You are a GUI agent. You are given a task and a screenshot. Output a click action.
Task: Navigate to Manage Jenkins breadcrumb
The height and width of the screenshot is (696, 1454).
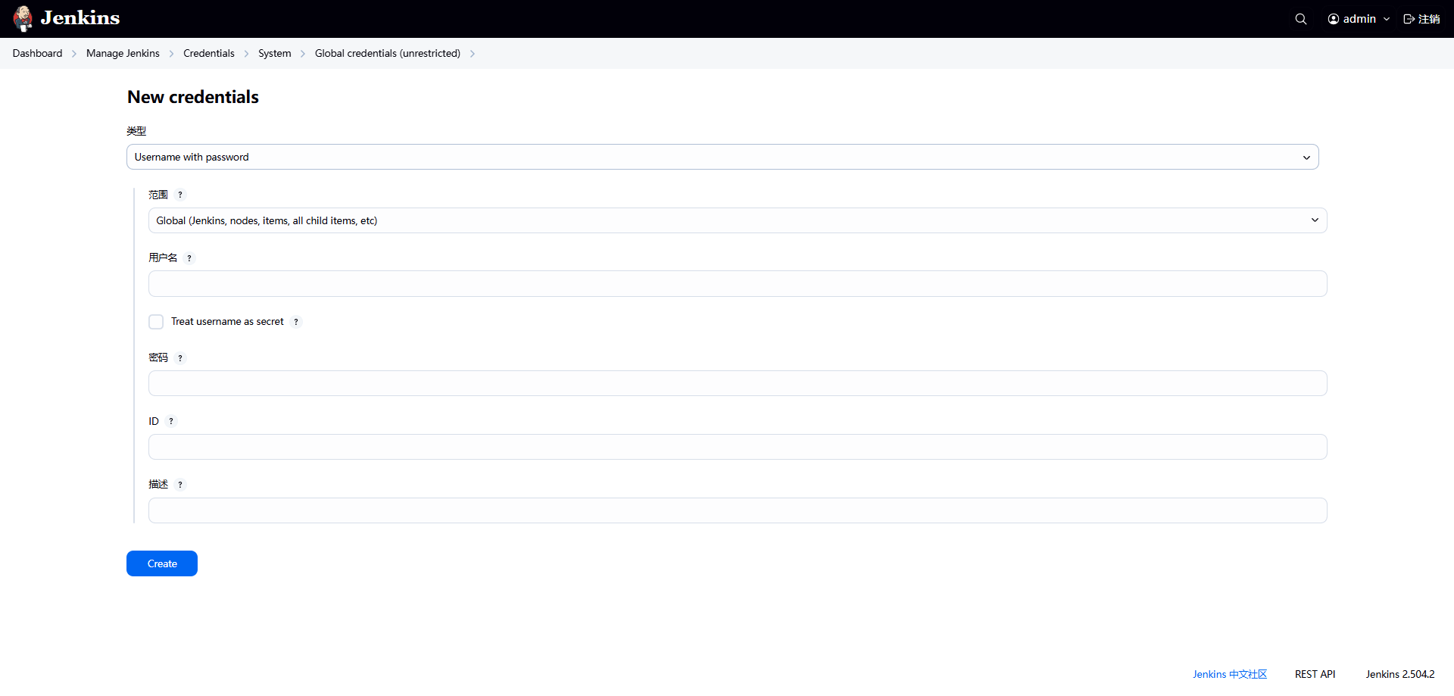[123, 53]
